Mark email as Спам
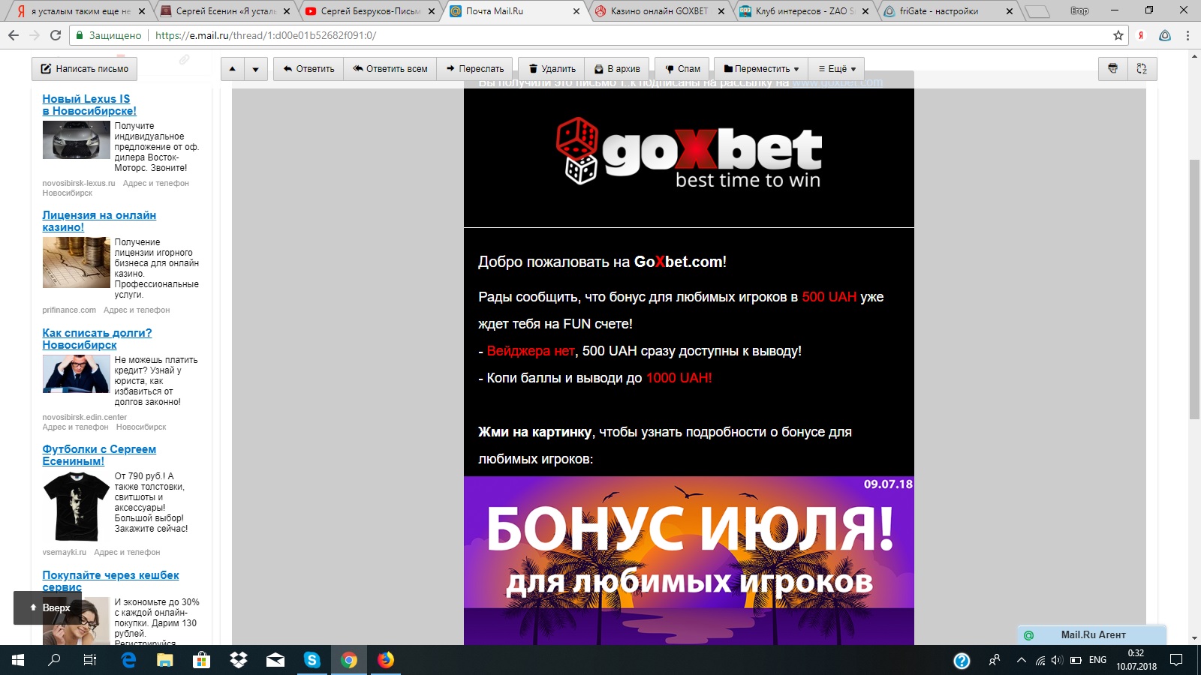The height and width of the screenshot is (675, 1201). pos(682,68)
